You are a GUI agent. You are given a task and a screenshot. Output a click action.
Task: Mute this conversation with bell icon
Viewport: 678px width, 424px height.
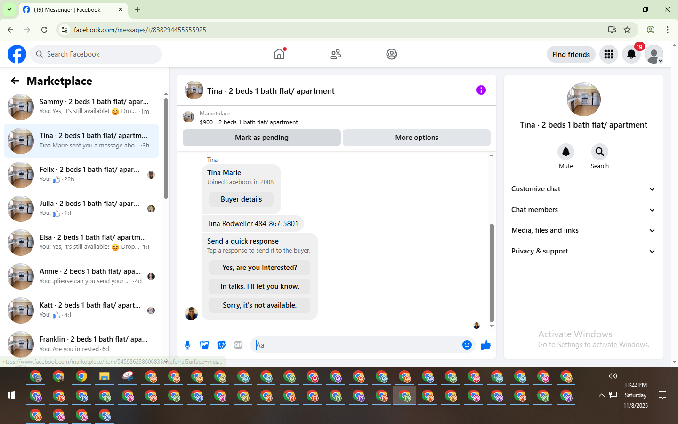[566, 152]
